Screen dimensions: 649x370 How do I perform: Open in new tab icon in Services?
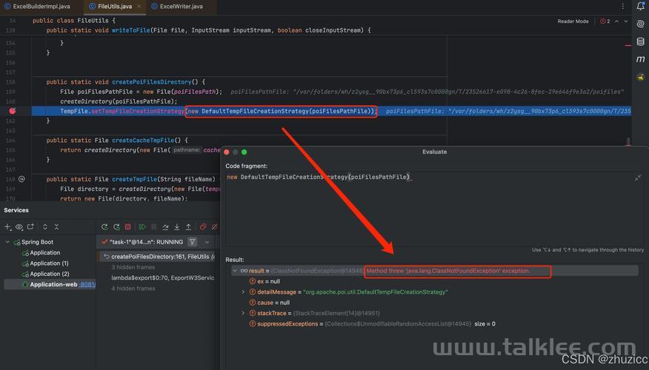point(30,226)
